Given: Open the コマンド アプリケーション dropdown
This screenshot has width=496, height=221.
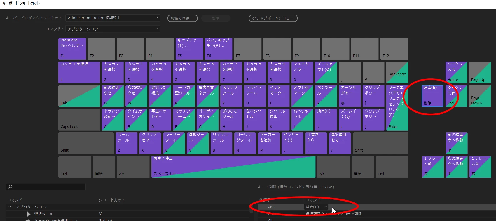Looking at the screenshot, I should click(x=113, y=29).
